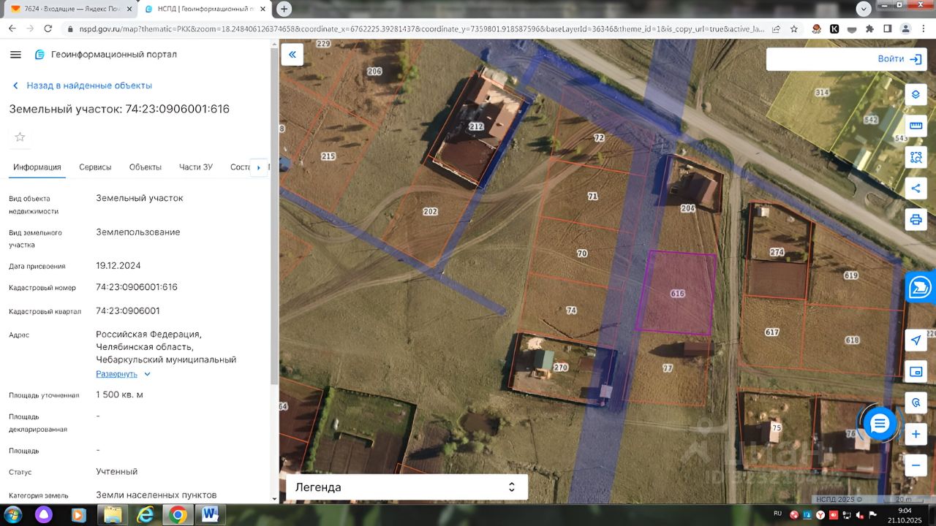This screenshot has width=936, height=526.
Task: Click the browser address bar URL
Action: (x=420, y=29)
